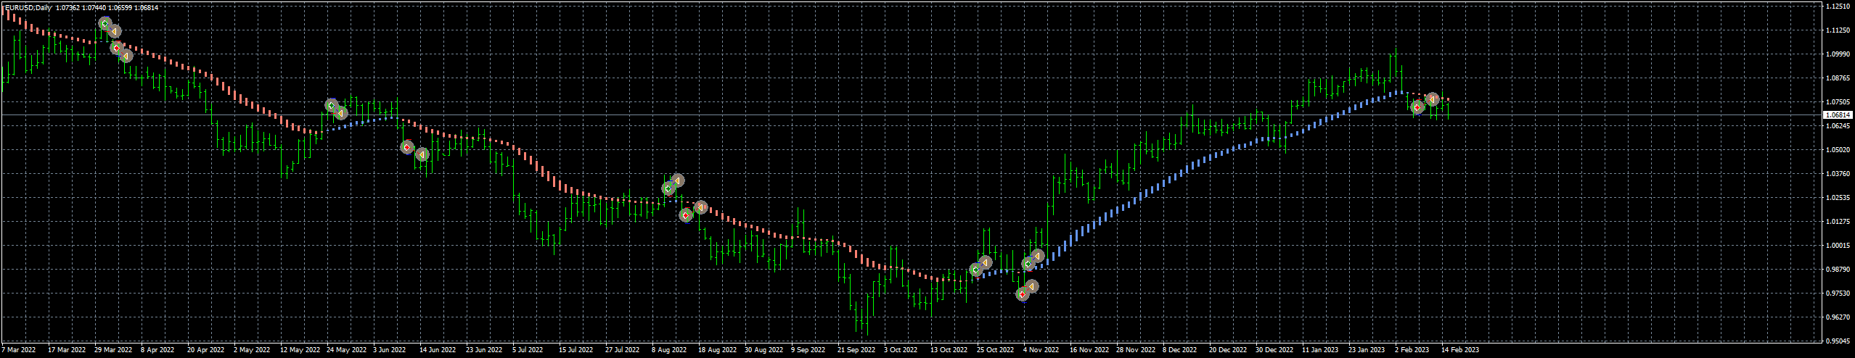
Task: Click the 1.05020 price axis label
Action: pyautogui.click(x=1837, y=150)
